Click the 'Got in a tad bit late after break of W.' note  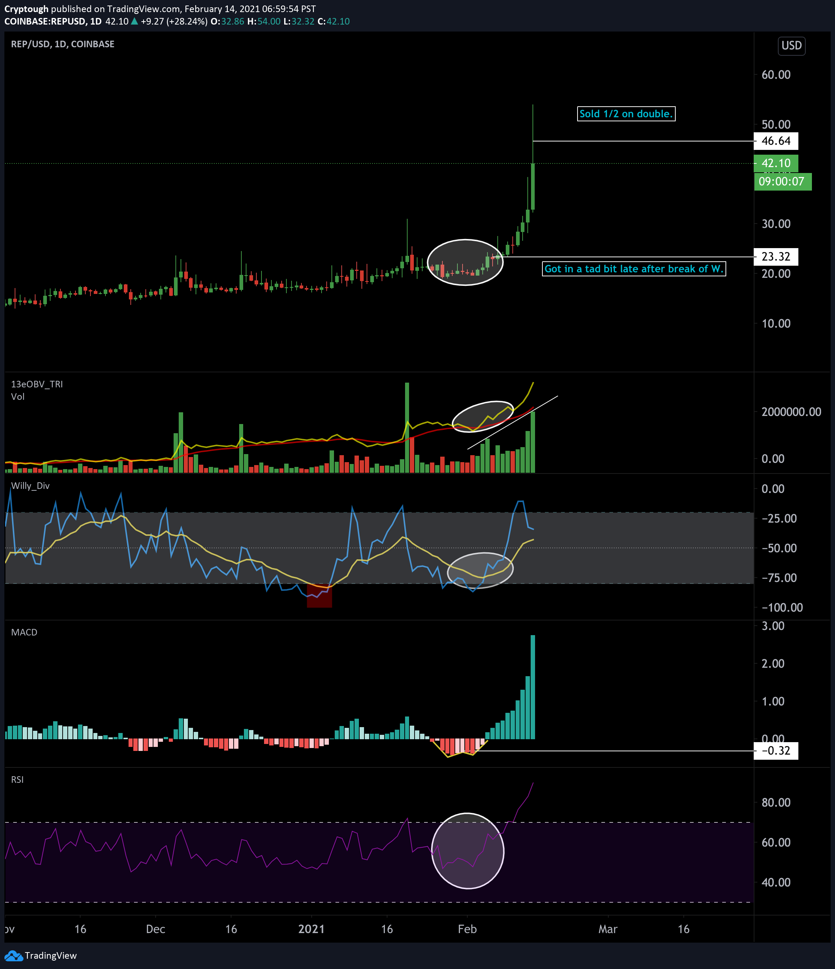pos(634,269)
